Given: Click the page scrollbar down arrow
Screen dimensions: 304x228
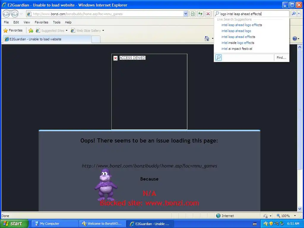Looking at the screenshot, I should click(300, 209).
